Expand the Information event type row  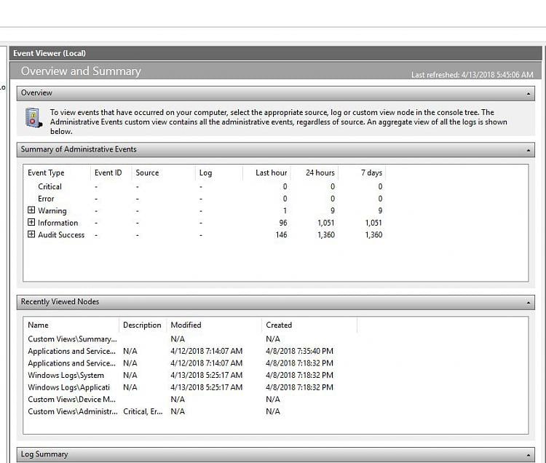[31, 222]
